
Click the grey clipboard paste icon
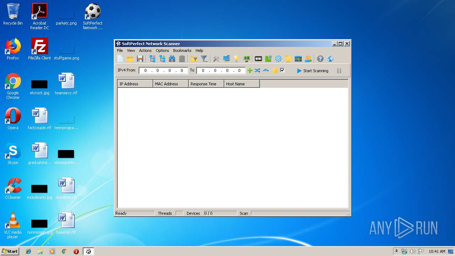(x=182, y=59)
